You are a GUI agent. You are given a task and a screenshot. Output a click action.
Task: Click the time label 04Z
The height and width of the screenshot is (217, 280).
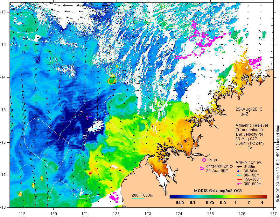(x=244, y=114)
